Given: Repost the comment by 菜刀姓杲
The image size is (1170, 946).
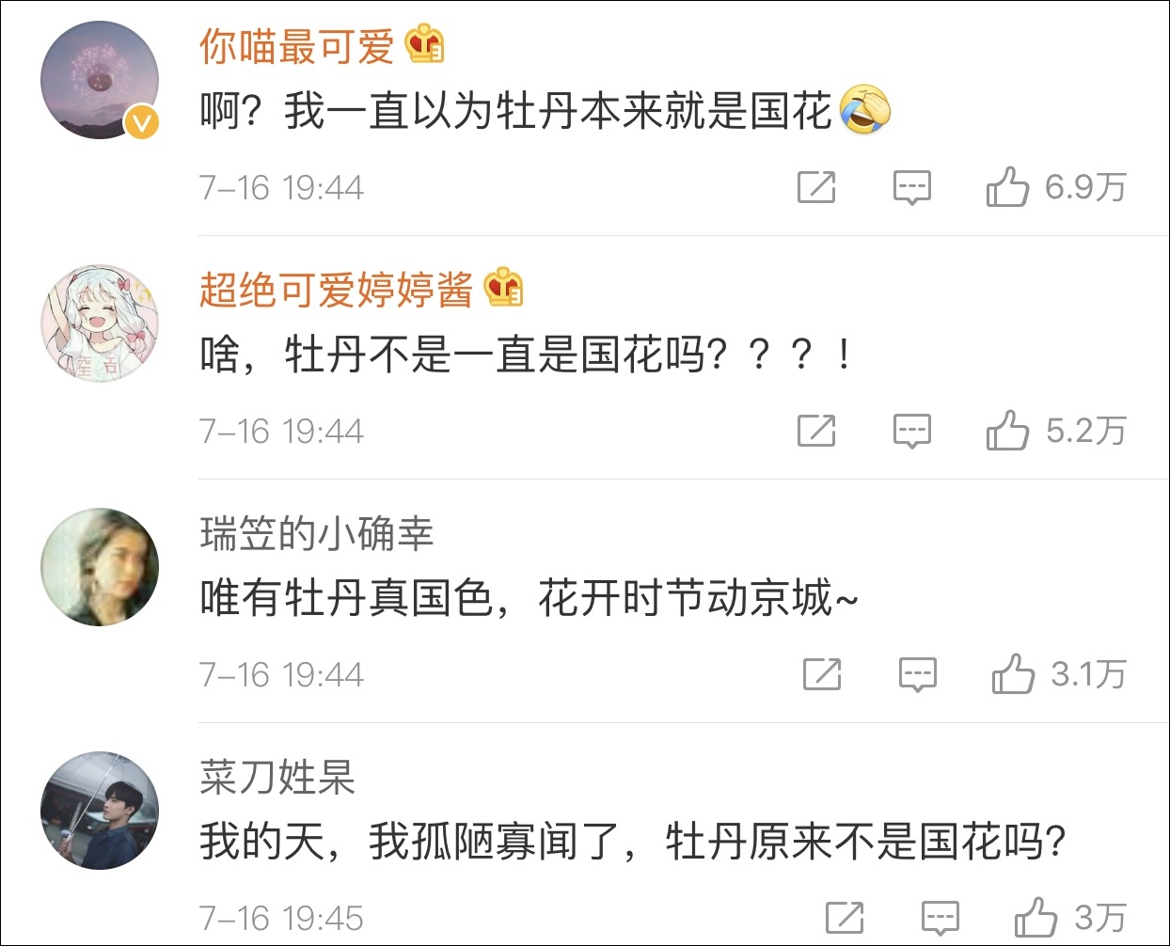Looking at the screenshot, I should point(845,918).
